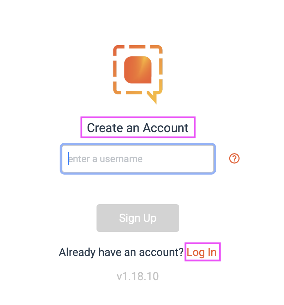Image resolution: width=284 pixels, height=305 pixels.
Task: Click the "Already have an account?" text
Action: pyautogui.click(x=121, y=252)
